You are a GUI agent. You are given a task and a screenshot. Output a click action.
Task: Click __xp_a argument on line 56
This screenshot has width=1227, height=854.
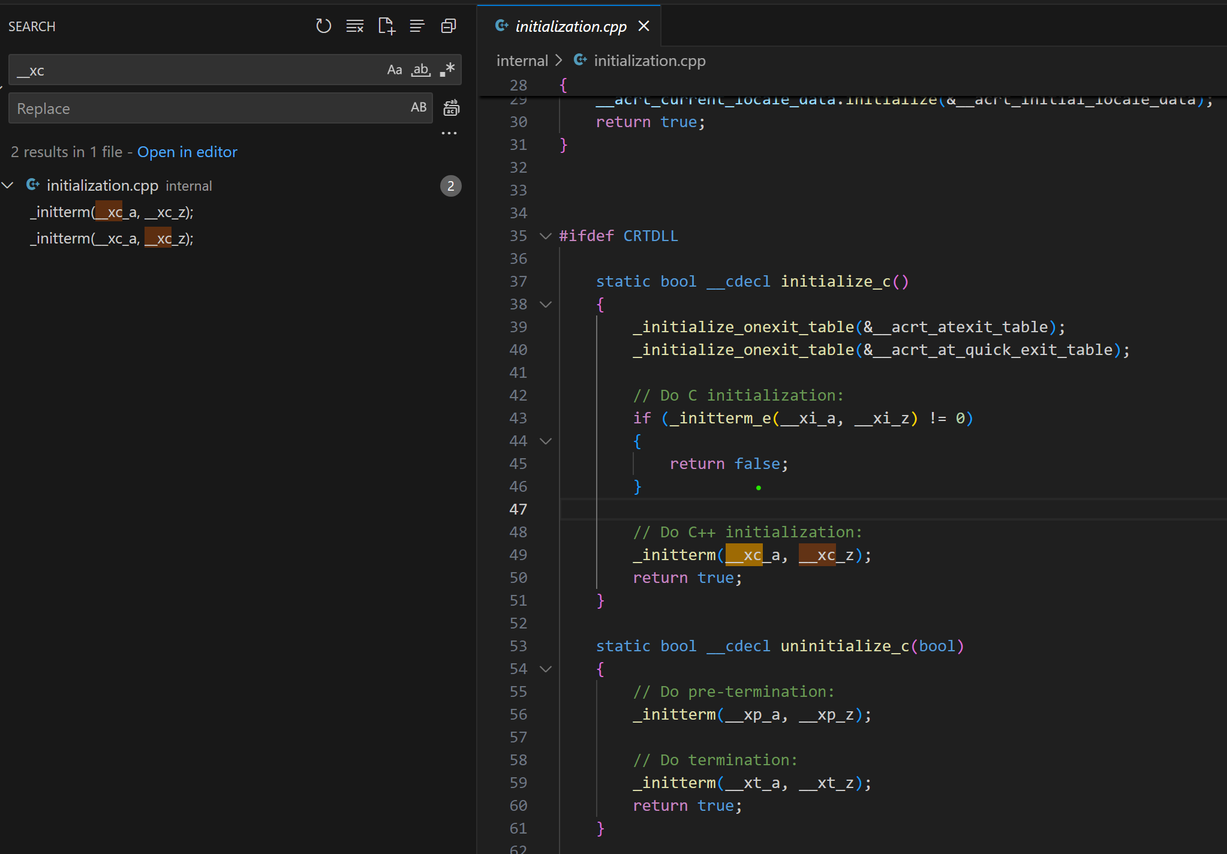point(753,714)
